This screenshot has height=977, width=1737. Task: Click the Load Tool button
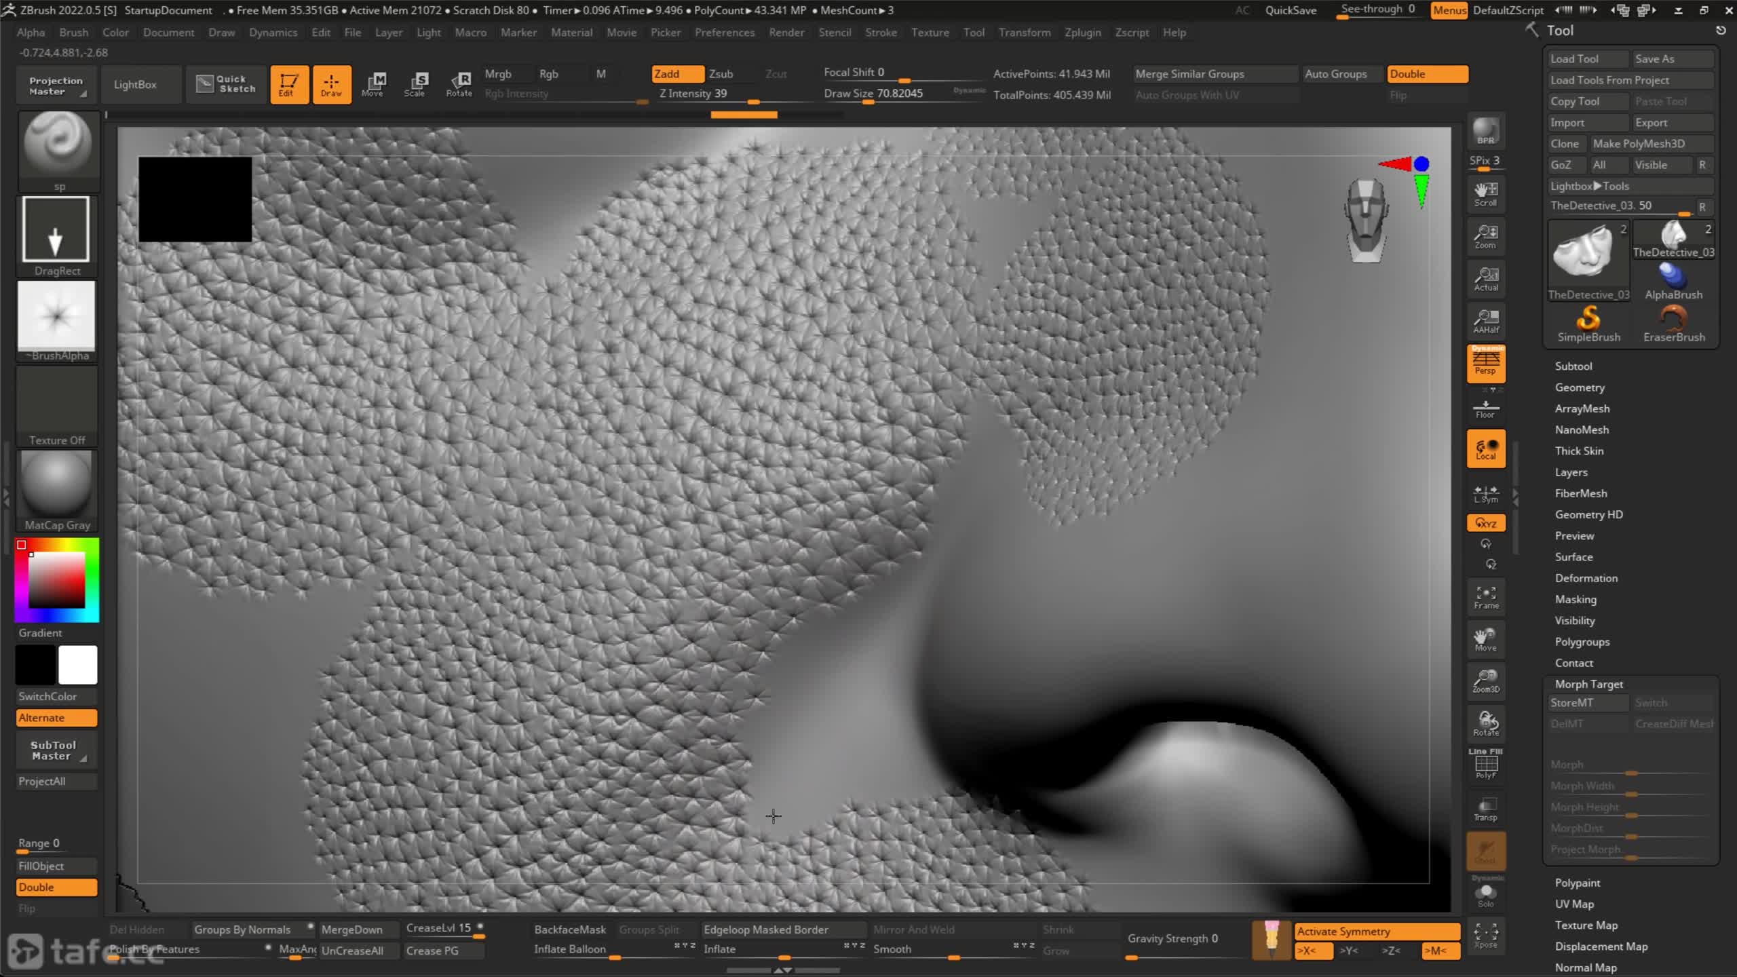[1588, 59]
